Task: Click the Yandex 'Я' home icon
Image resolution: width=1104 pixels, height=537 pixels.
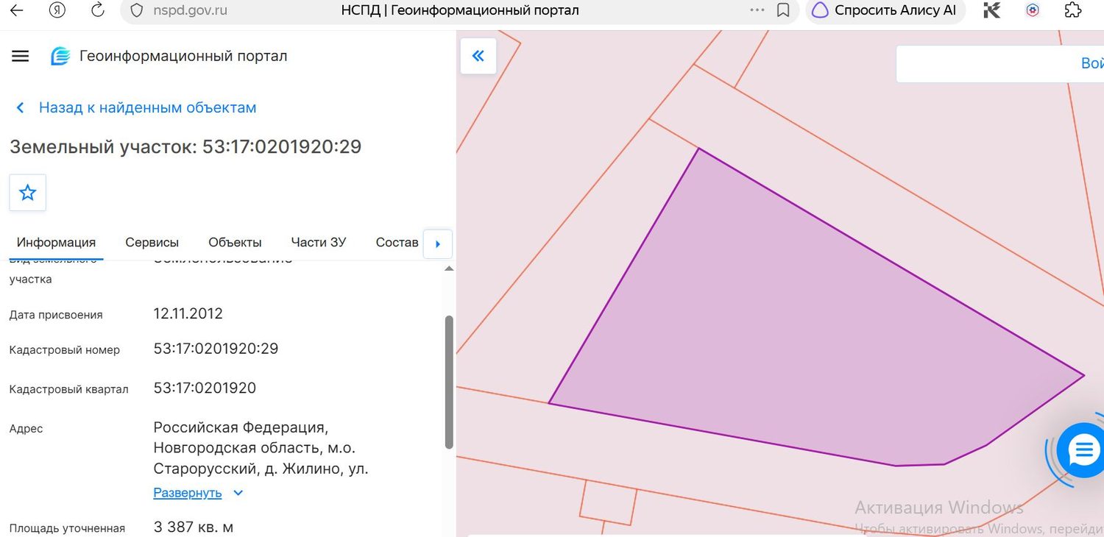Action: point(57,10)
